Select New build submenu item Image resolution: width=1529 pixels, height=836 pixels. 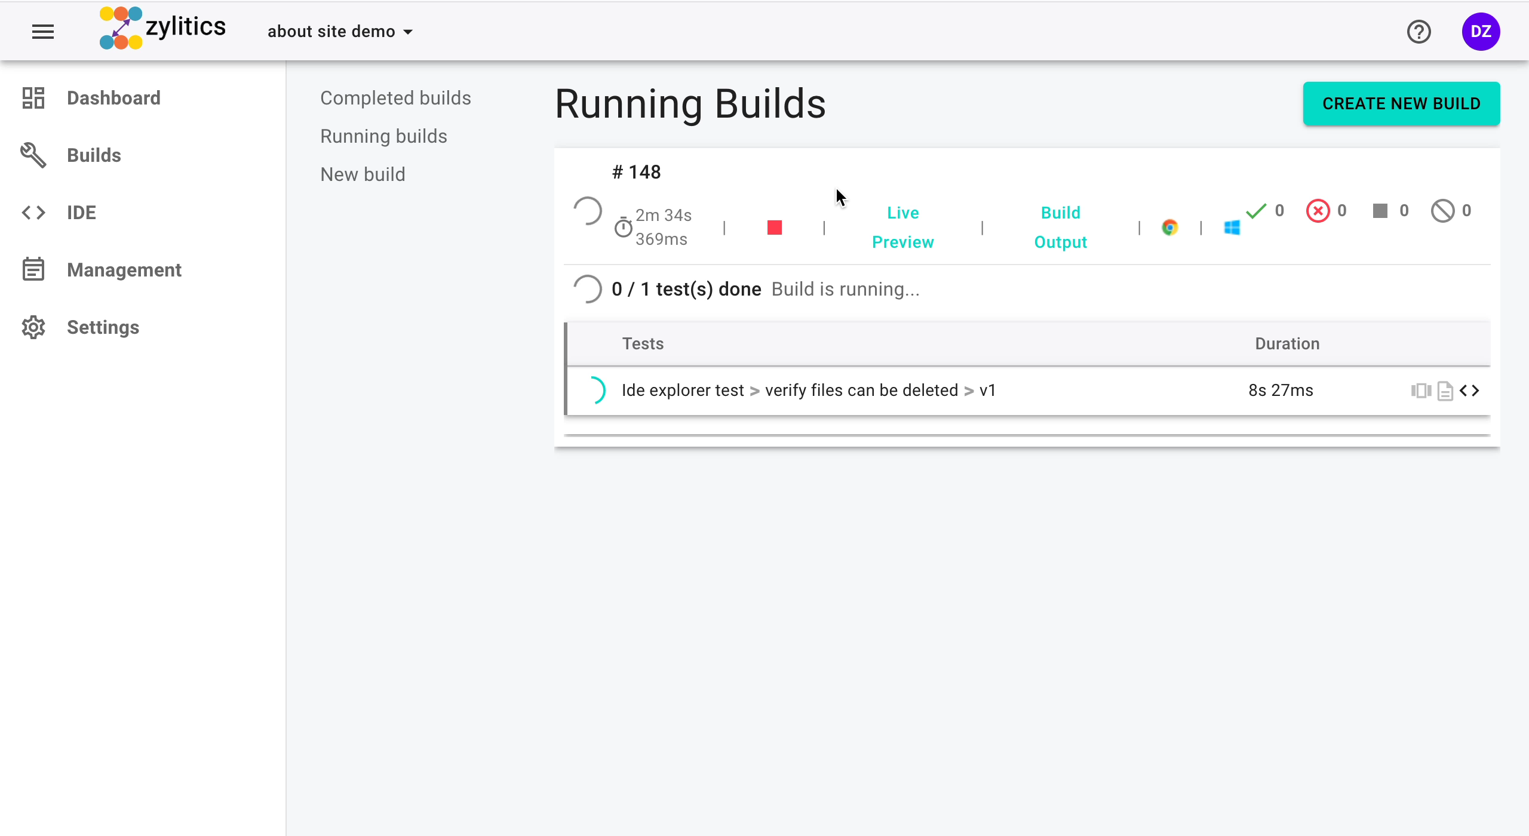(x=363, y=174)
